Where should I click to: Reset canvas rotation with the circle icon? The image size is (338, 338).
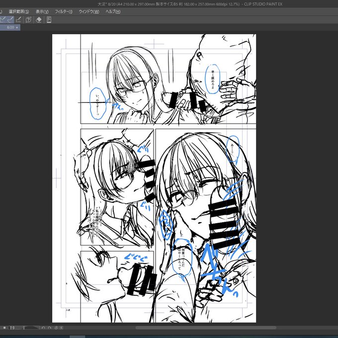[56, 328]
